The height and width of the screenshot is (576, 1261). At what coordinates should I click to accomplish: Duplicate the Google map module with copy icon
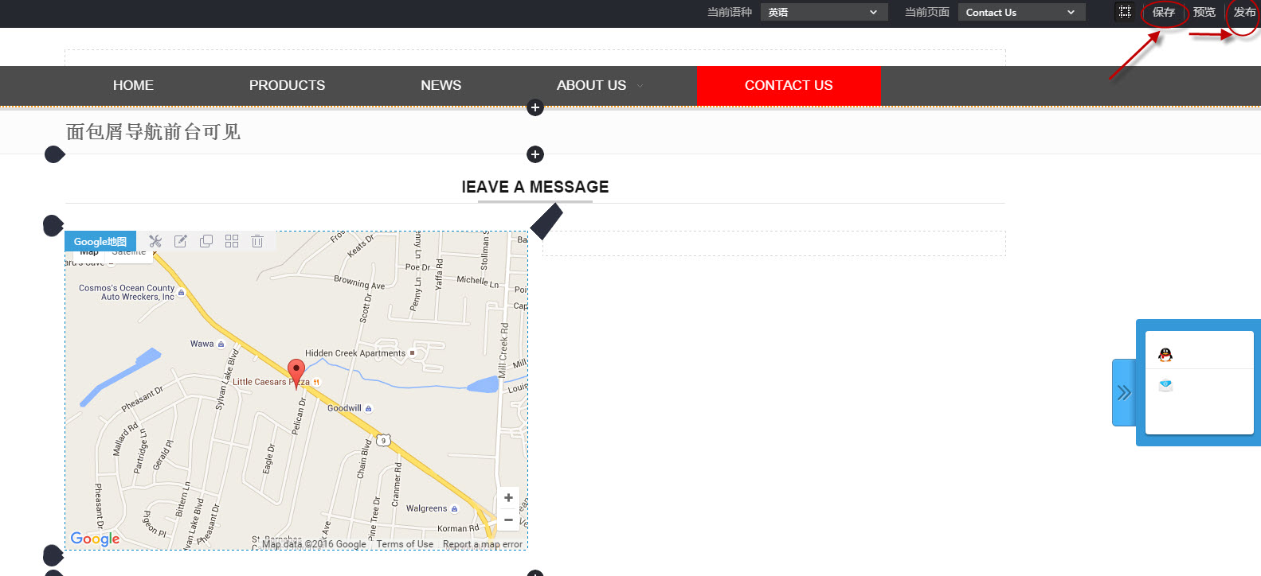[206, 241]
